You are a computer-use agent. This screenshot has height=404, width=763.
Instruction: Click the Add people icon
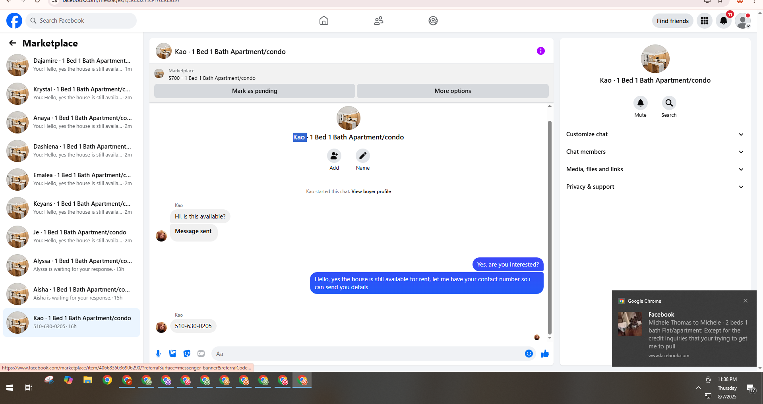[334, 156]
